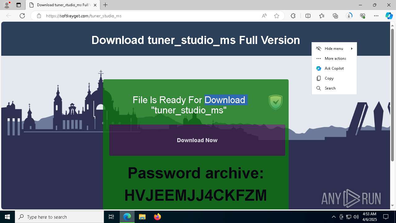396x223 pixels.
Task: Go back with the back arrow
Action: tap(9, 16)
